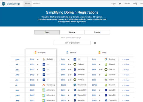Click coupon icon next to $0.99 .com price

coord(38,59)
